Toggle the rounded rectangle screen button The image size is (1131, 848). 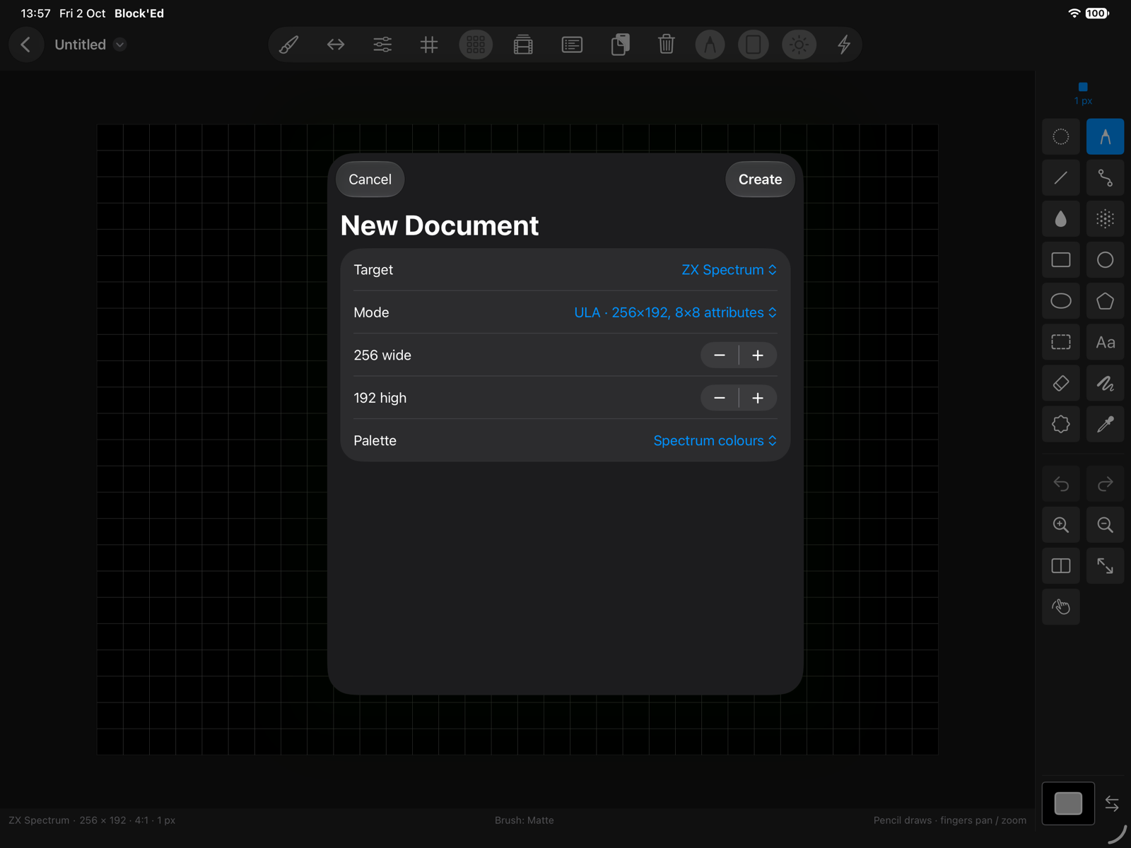coord(754,45)
